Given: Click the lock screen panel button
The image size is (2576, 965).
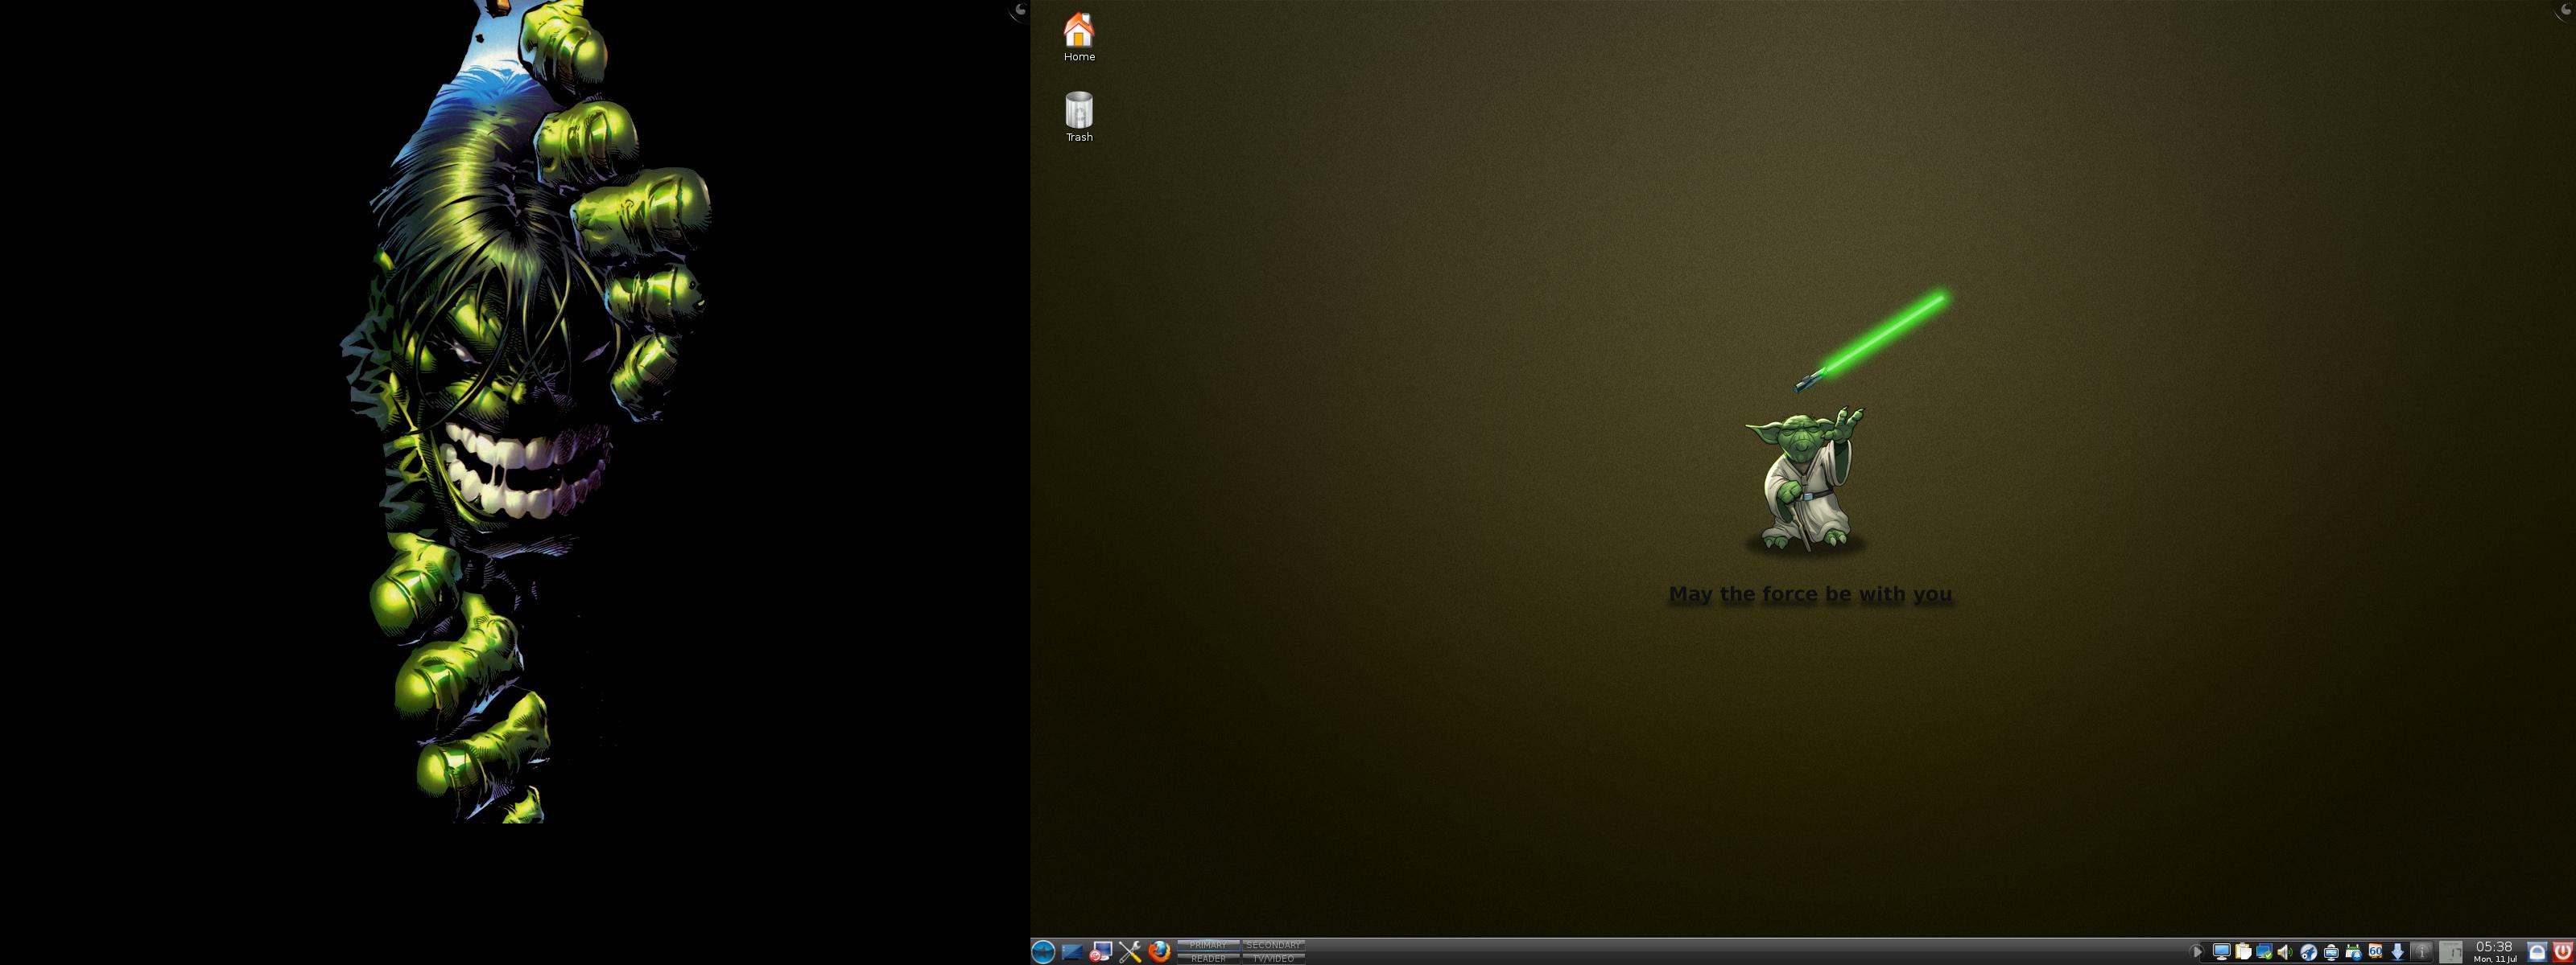Looking at the screenshot, I should pos(2537,952).
